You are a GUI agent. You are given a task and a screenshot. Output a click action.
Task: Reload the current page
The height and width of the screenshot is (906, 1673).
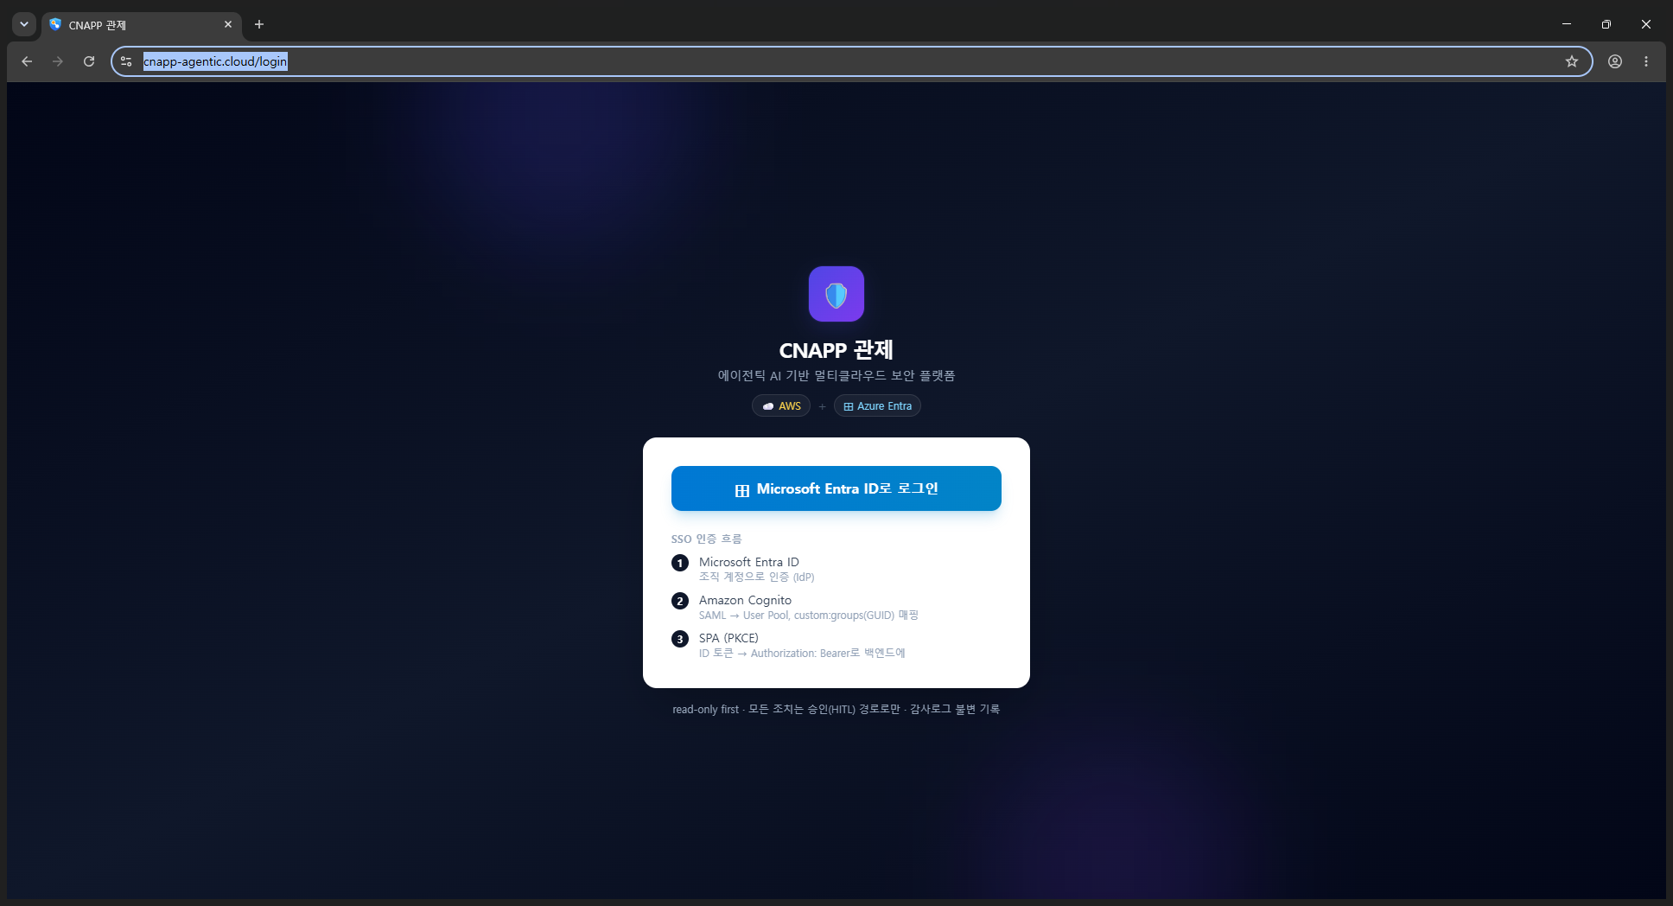pyautogui.click(x=89, y=61)
